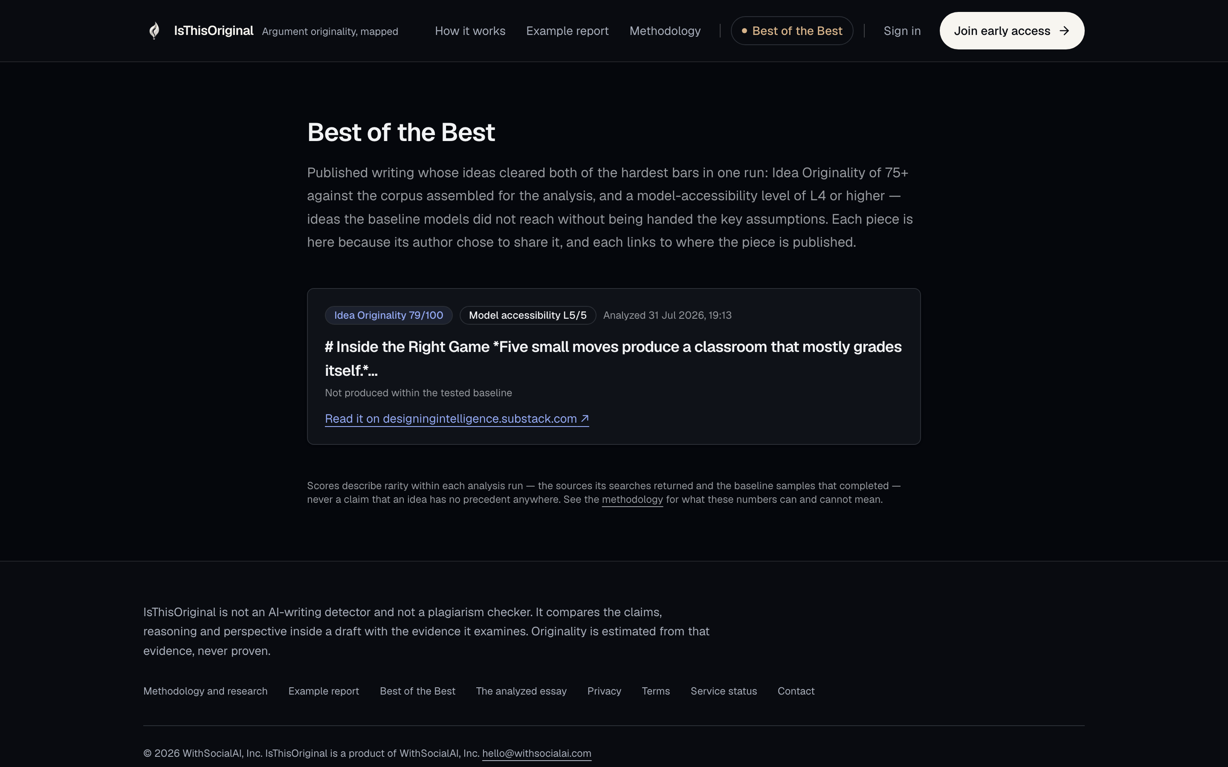Viewport: 1228px width, 767px height.
Task: Click the Join early access button
Action: pyautogui.click(x=1012, y=31)
